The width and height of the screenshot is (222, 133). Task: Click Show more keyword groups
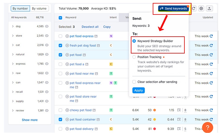(30, 120)
